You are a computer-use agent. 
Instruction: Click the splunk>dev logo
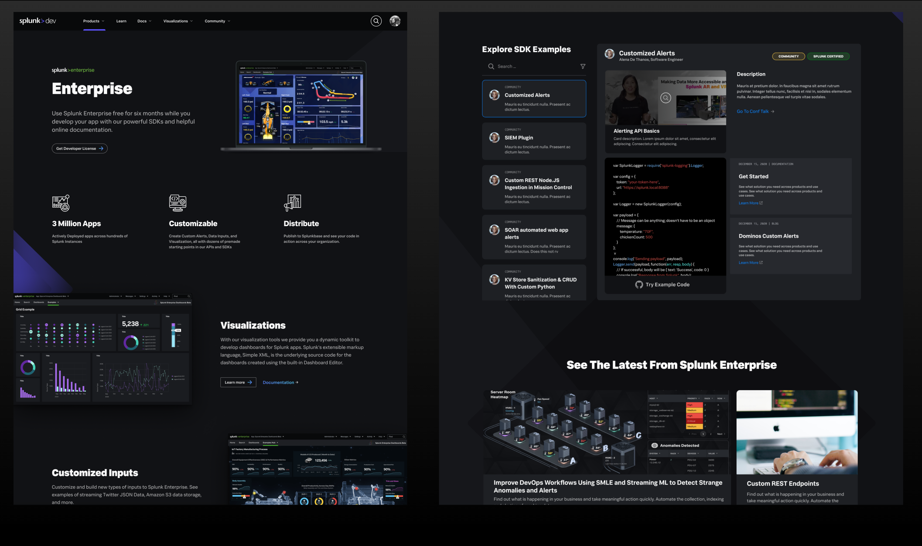(x=37, y=21)
